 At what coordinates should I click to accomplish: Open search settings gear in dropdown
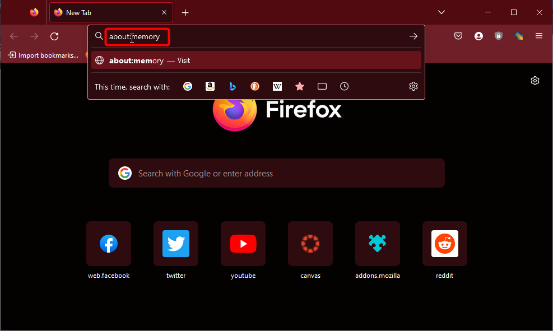tap(413, 86)
